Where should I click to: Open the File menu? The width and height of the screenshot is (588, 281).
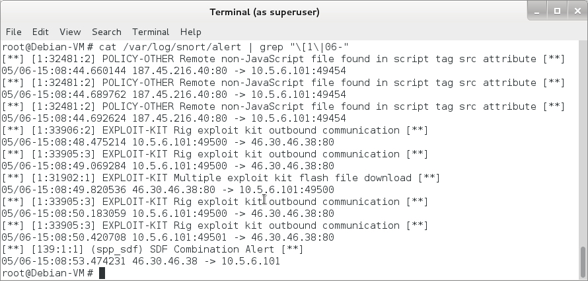[13, 32]
